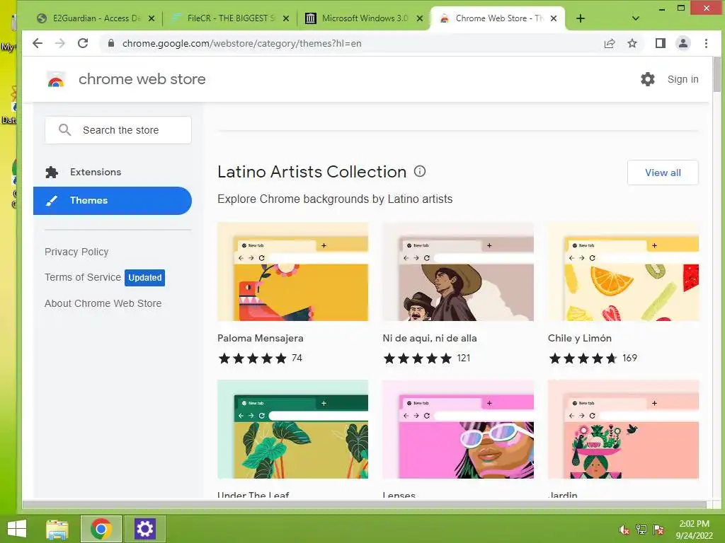The height and width of the screenshot is (543, 725).
Task: Click Sign in
Action: pyautogui.click(x=683, y=79)
